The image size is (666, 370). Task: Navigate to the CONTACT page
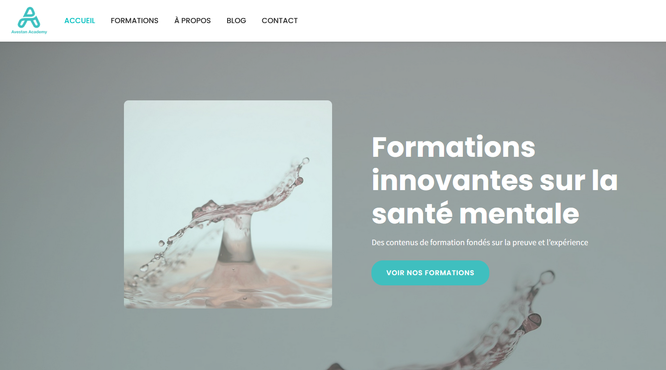280,20
